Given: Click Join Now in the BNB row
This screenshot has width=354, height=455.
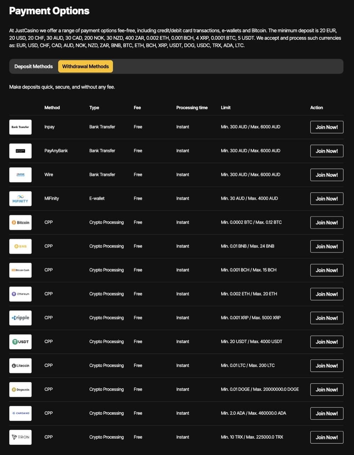Looking at the screenshot, I should click(327, 246).
